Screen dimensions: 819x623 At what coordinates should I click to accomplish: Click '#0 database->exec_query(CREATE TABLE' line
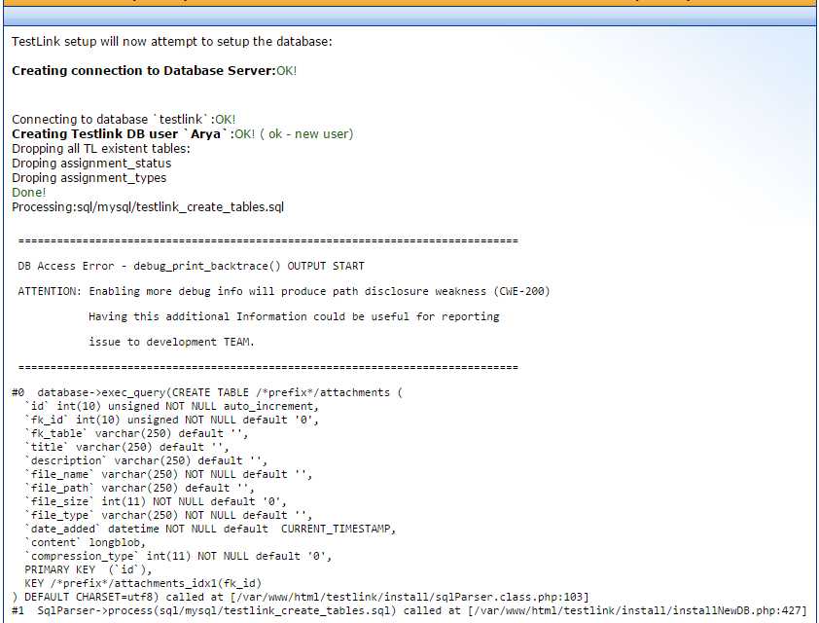coord(207,392)
